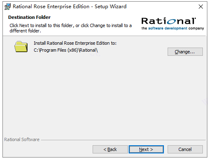Image resolution: width=209 pixels, height=160 pixels.
Task: Click the word 'company' in the tagline
Action: tap(196, 28)
